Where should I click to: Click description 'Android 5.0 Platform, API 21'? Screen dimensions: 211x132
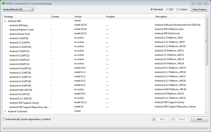click(x=169, y=94)
